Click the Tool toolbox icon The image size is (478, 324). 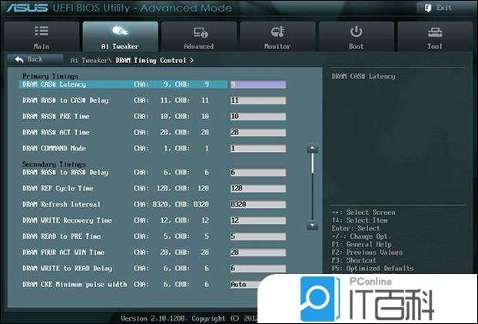(435, 32)
